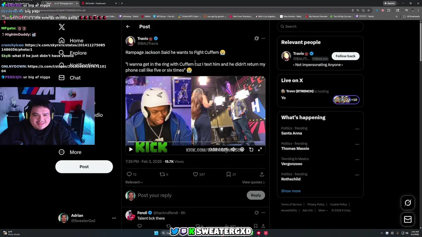Open options for Thomas Massie trend
The width and height of the screenshot is (422, 237).
[357, 144]
